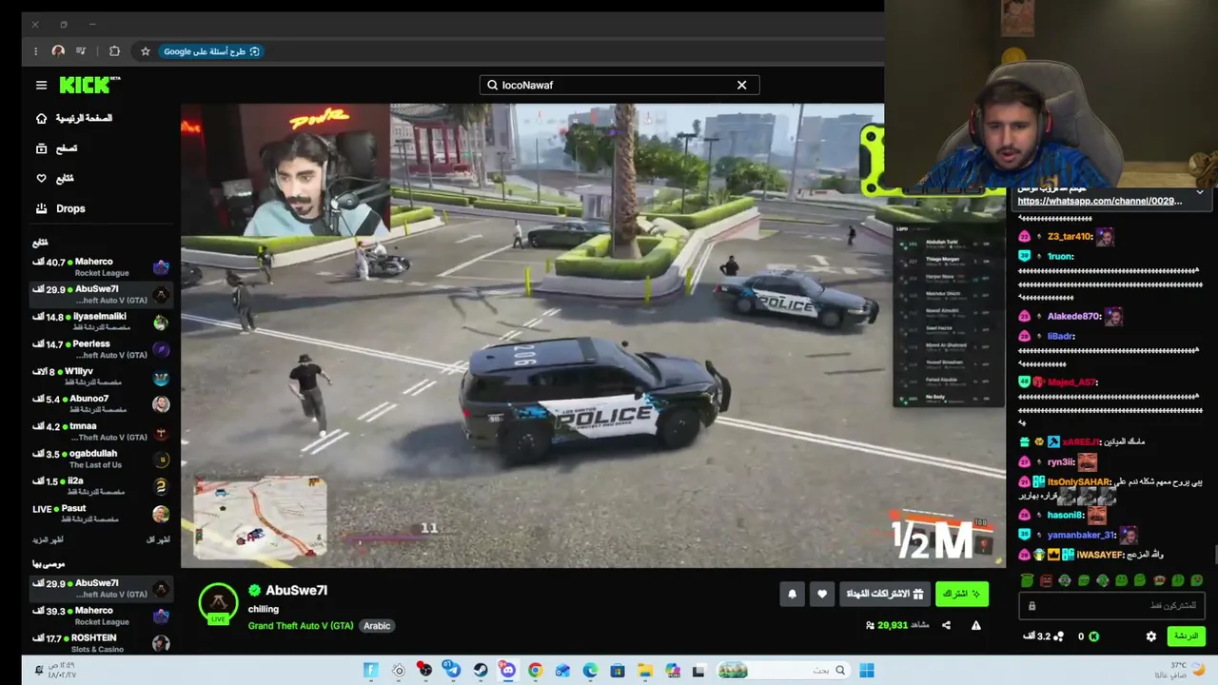Open Grand Theft Auto V (GTA) category link
Screen dimensions: 1218x685
301,625
